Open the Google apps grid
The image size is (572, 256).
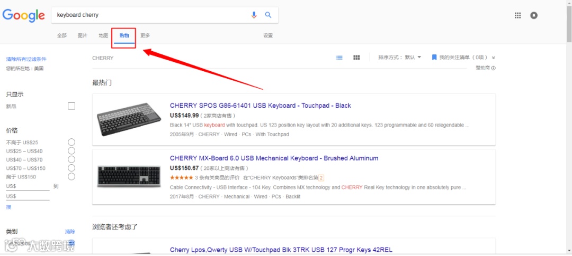[x=517, y=15]
